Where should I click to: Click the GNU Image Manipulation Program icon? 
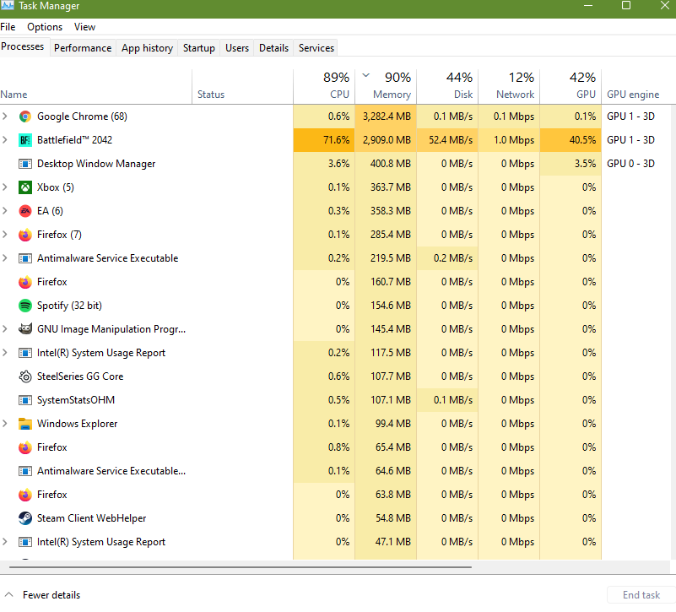(25, 329)
